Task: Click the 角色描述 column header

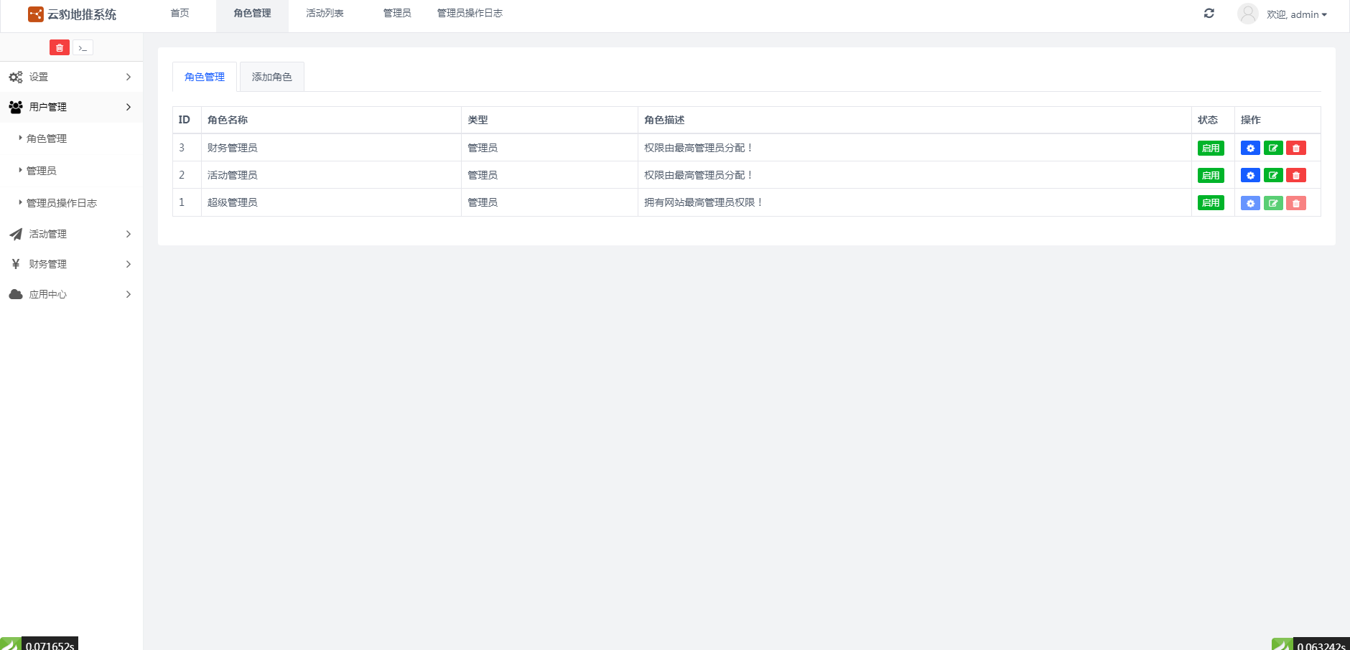Action: coord(664,120)
